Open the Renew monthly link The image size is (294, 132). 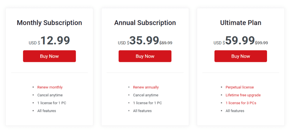tap(50, 87)
